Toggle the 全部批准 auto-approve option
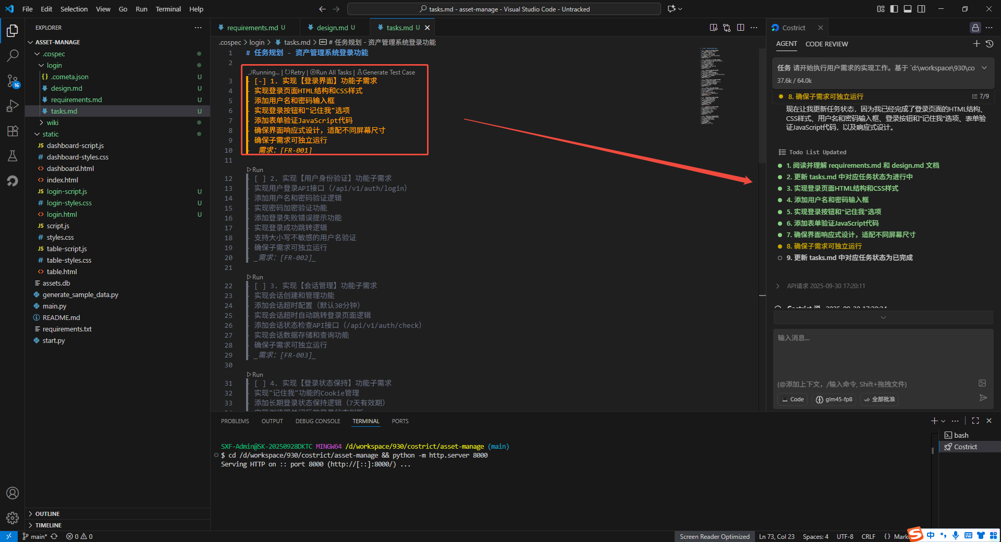The image size is (1001, 542). click(x=880, y=399)
